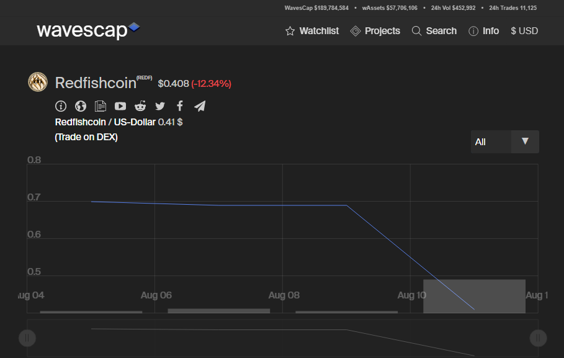Click the Redfishcoin / US-Dollar pair link
564x358 pixels.
(105, 122)
